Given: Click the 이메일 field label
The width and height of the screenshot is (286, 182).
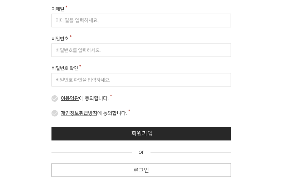Looking at the screenshot, I should tap(58, 9).
